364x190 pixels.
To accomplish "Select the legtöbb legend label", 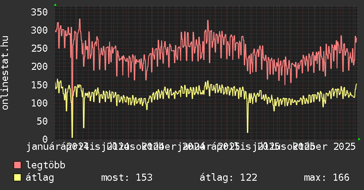I will 45,165.
